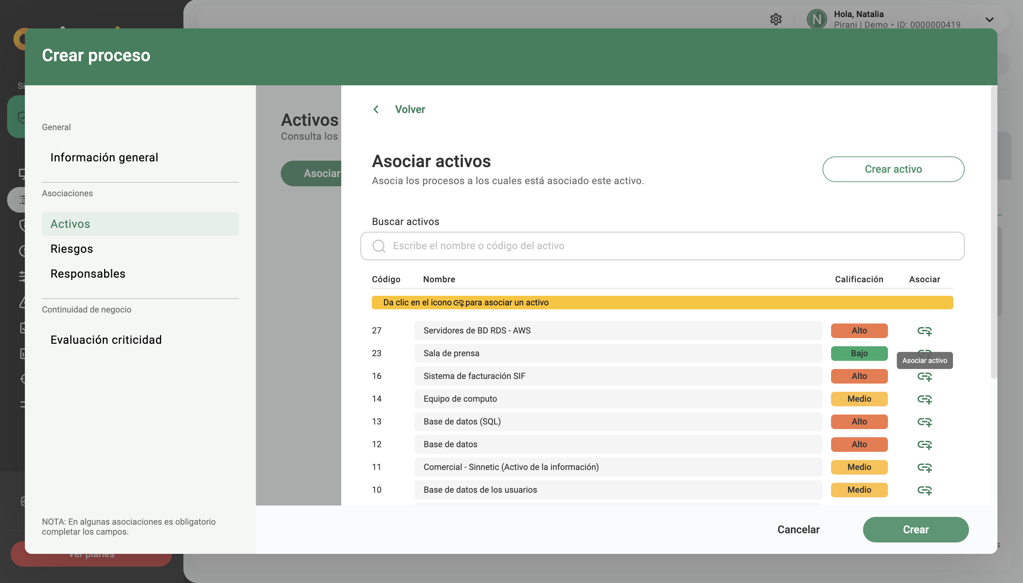Cancel the process creation
This screenshot has width=1023, height=583.
(798, 529)
